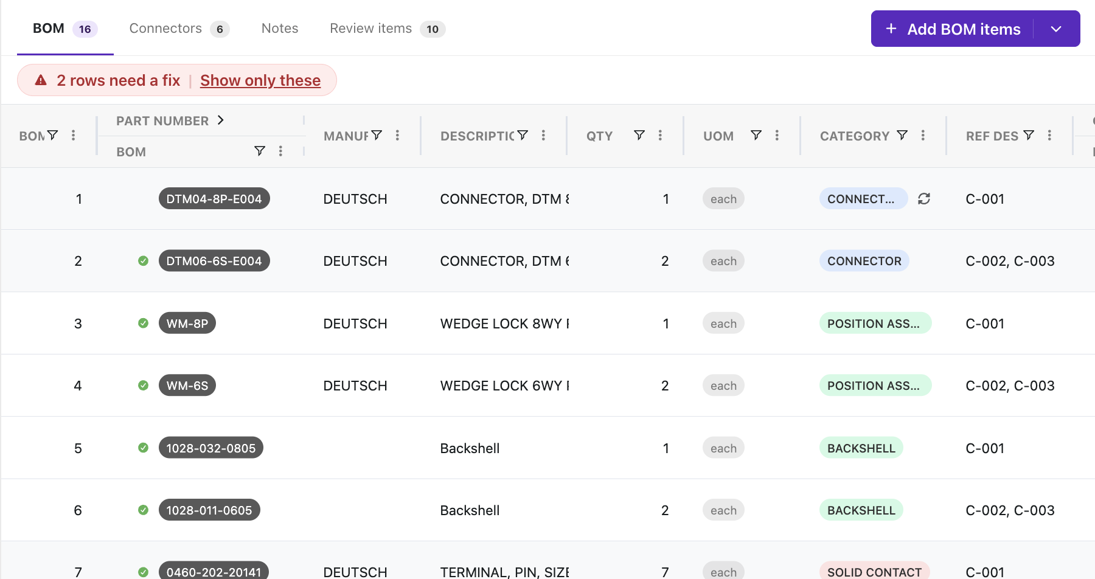Click the CONNECTOR category tag in row 2
This screenshot has width=1095, height=579.
864,261
